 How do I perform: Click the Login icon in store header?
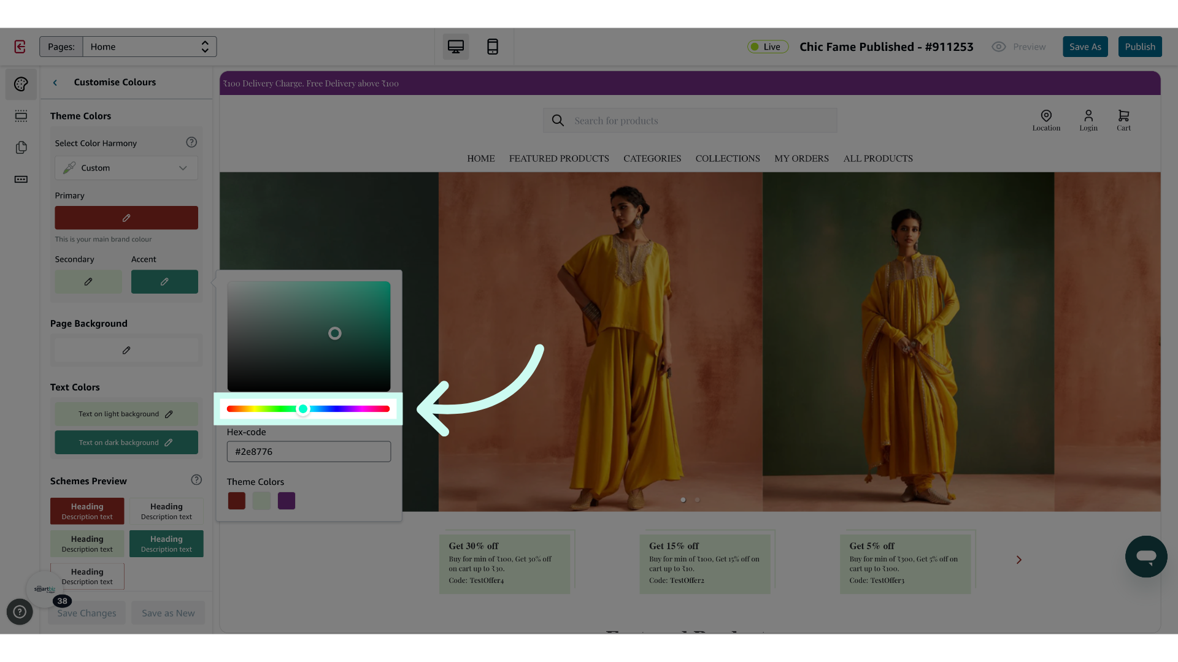(1088, 120)
